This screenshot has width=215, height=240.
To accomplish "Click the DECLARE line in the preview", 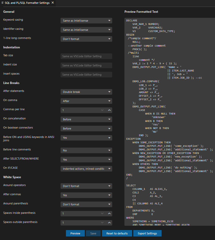I will click(x=132, y=21).
